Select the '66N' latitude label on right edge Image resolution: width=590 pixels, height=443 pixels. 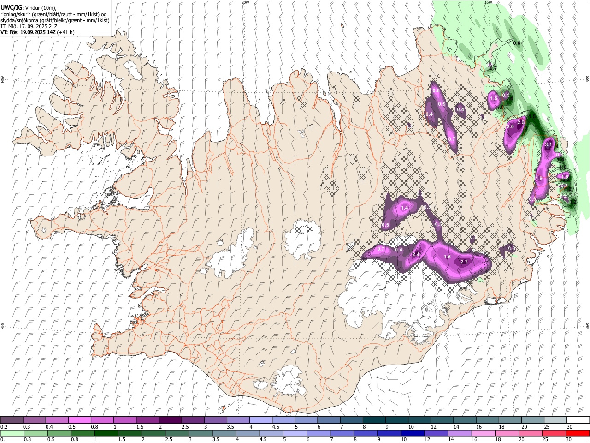click(588, 79)
